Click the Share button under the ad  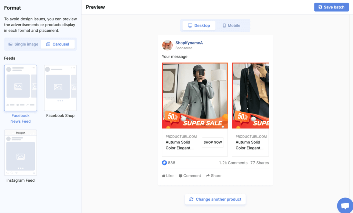click(214, 176)
